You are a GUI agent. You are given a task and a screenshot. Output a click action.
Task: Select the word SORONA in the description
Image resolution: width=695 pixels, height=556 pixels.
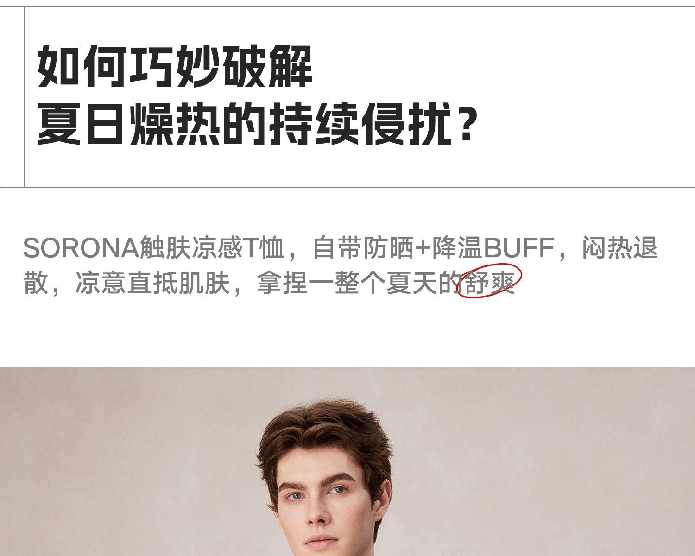(81, 248)
